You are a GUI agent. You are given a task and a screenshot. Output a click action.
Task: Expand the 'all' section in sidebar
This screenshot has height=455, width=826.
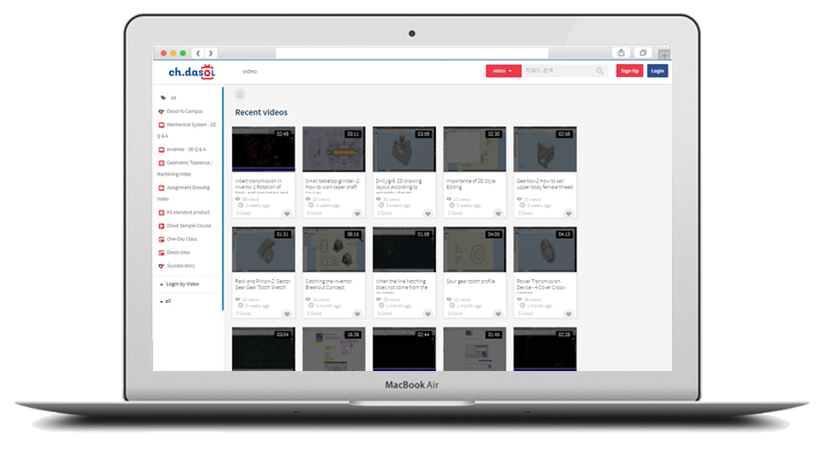point(166,301)
